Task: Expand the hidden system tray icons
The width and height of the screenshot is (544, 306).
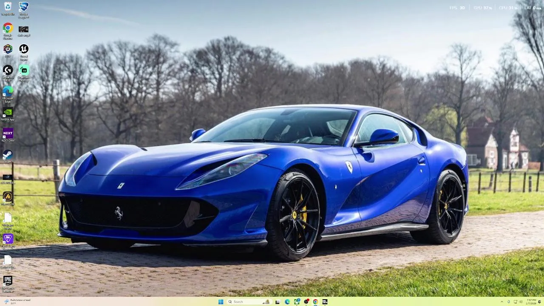Action: pyautogui.click(x=502, y=302)
